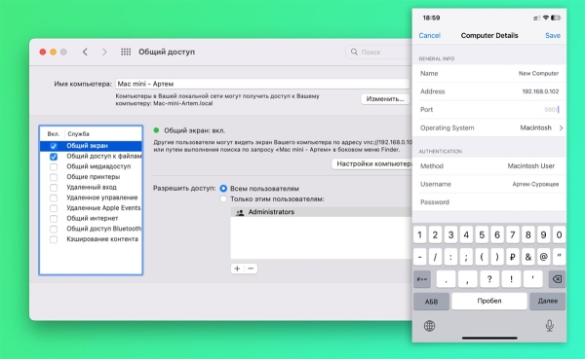Tap Save in Computer Details
This screenshot has height=359, width=585.
click(x=553, y=35)
